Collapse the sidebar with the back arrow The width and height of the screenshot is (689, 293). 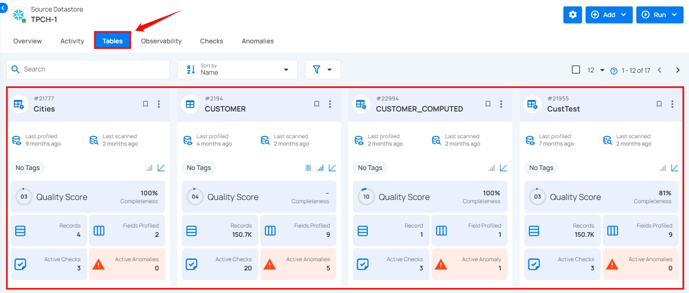click(x=3, y=7)
